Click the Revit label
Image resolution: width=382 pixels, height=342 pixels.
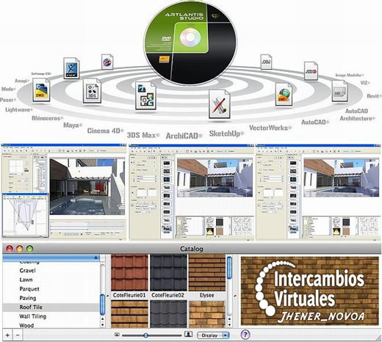[x=374, y=96]
